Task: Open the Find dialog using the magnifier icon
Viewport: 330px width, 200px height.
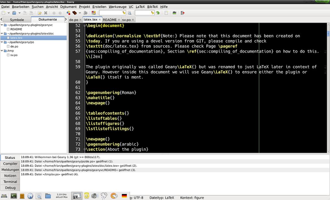Action: [x=129, y=13]
